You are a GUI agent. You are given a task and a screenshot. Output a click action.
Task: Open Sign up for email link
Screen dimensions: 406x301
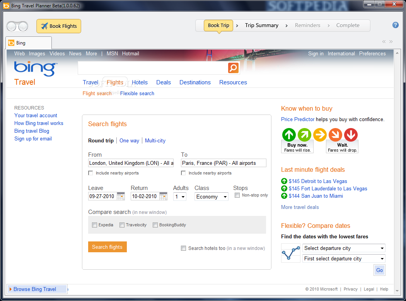(x=33, y=139)
